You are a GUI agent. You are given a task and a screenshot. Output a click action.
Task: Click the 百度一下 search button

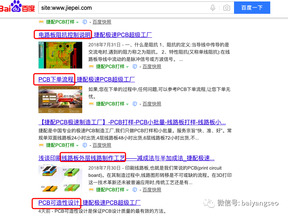[x=252, y=8]
